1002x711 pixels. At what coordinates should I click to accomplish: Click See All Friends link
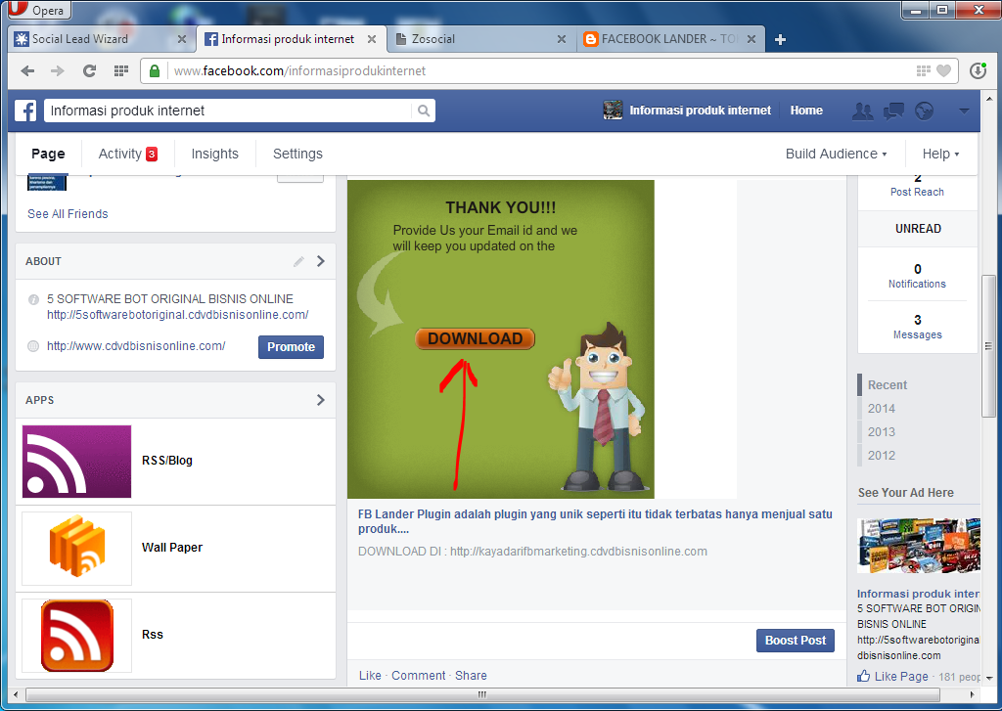[x=68, y=214]
